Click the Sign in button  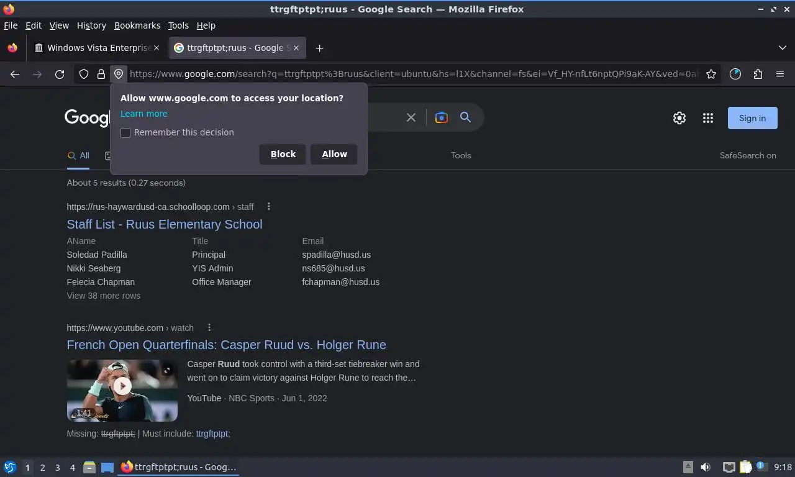click(752, 118)
